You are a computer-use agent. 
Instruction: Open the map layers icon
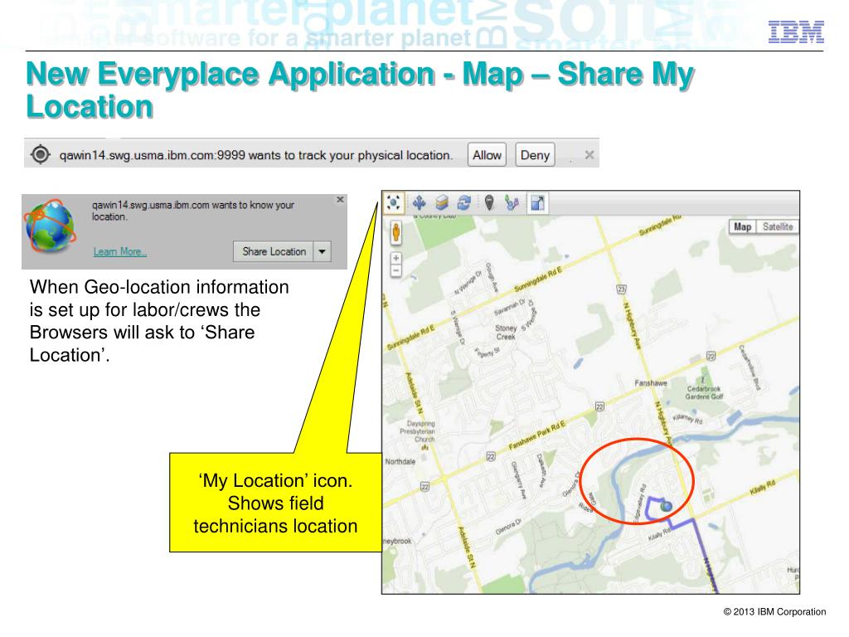[442, 203]
